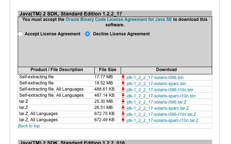Click the 18.52 MB file size cell
This screenshot has width=231, height=144.
click(x=103, y=83)
